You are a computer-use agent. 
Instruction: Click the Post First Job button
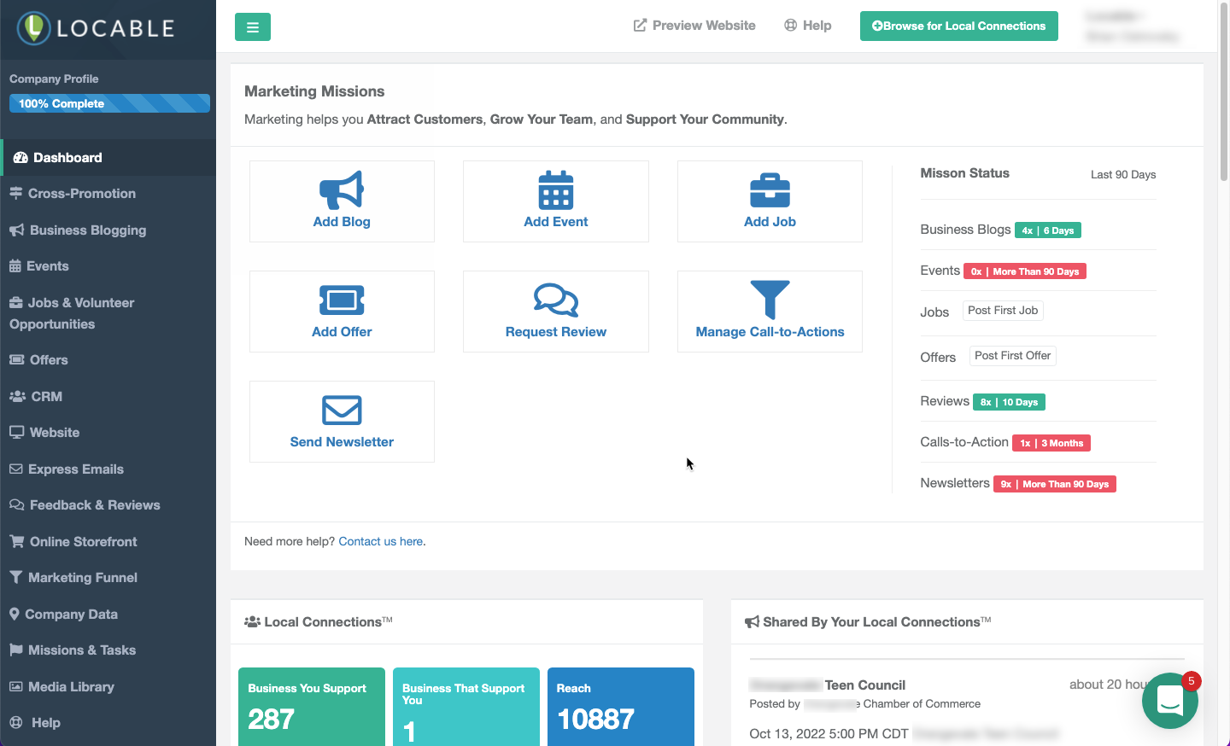point(1003,310)
